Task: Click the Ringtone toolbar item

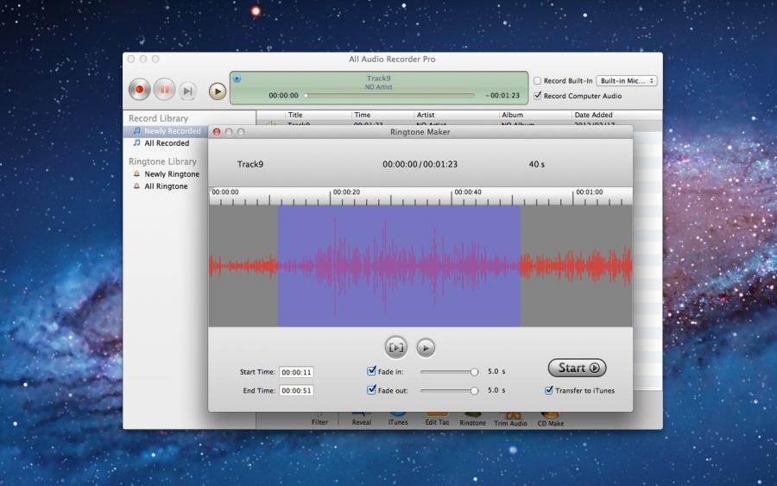Action: 472,420
